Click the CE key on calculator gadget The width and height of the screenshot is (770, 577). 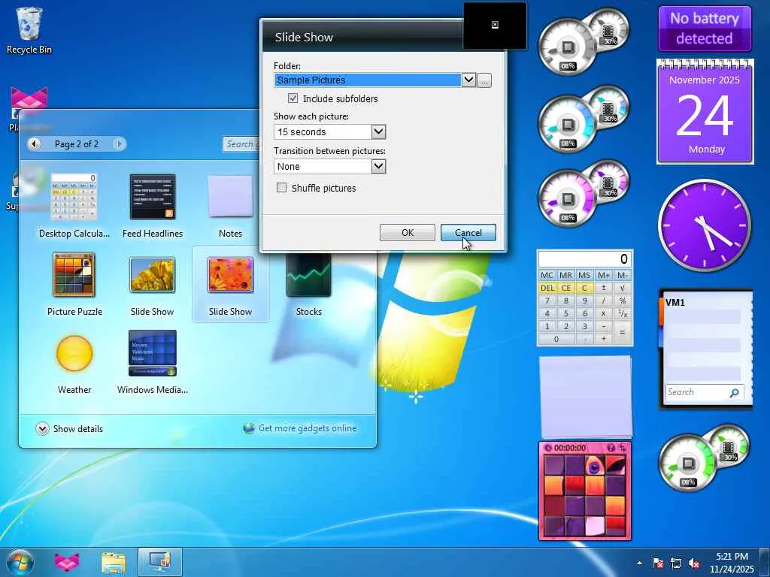coord(565,288)
